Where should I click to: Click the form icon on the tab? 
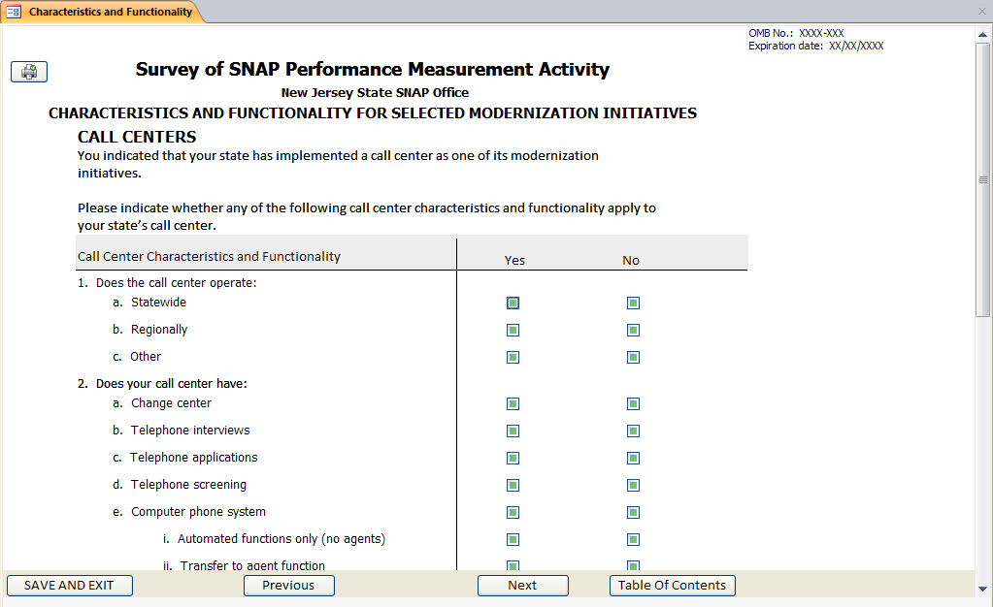coord(14,12)
